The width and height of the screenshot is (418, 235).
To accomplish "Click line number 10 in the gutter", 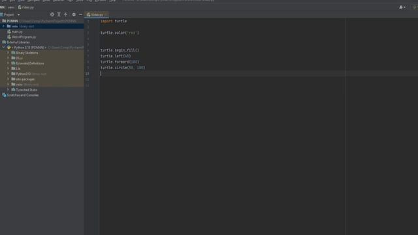I will click(87, 74).
